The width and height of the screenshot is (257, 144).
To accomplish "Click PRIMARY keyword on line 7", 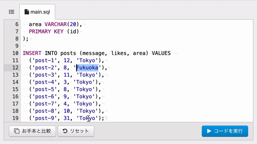I will tap(40, 31).
